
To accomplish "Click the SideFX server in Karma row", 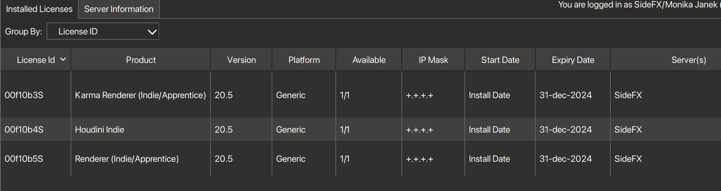I will click(x=628, y=95).
